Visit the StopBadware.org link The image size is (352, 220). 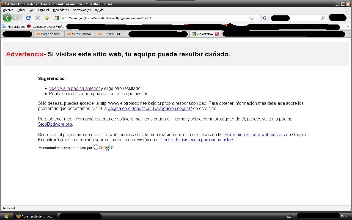55,124
